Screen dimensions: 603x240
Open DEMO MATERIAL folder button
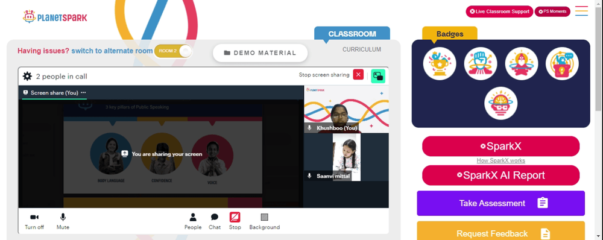(260, 53)
